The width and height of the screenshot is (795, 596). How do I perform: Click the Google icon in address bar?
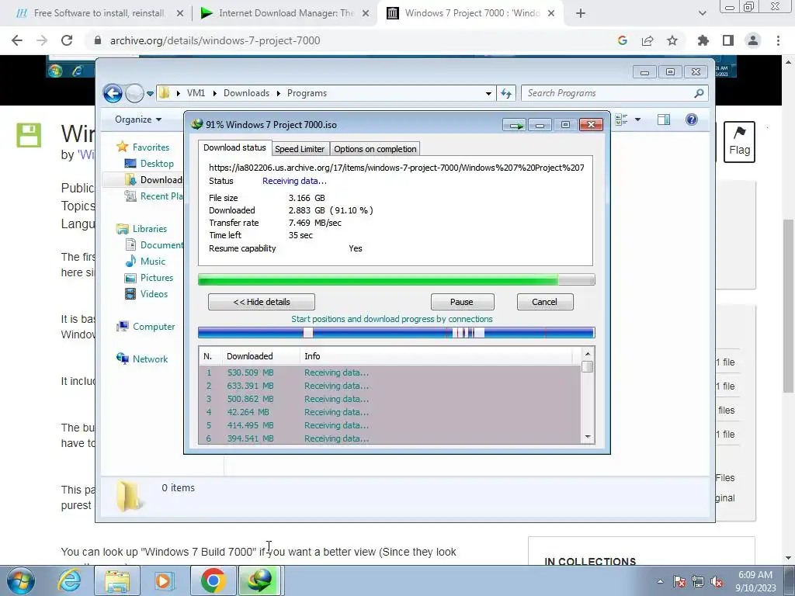(623, 40)
